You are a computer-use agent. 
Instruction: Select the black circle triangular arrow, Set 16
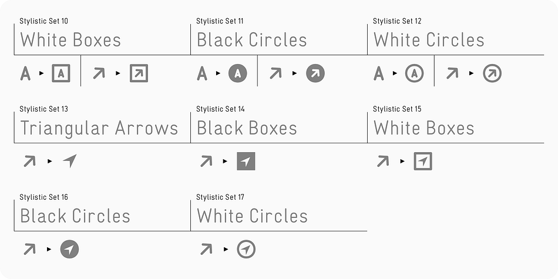(69, 249)
